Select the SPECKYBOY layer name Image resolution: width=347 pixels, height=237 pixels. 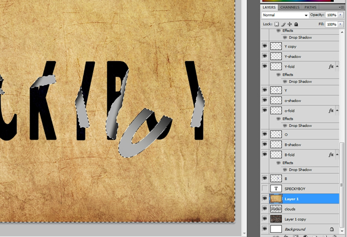tap(295, 189)
